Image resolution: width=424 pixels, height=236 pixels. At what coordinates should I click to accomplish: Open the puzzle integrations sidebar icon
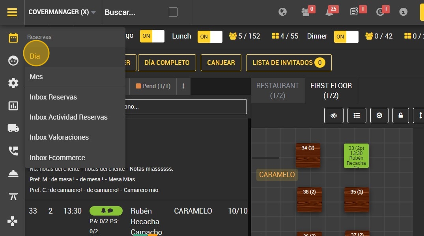13,221
